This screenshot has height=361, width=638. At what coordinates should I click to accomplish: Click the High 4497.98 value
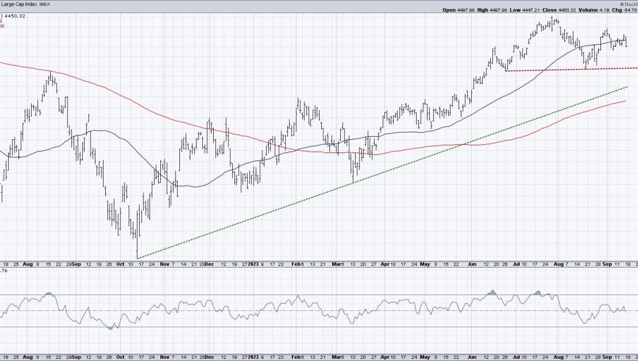pyautogui.click(x=491, y=10)
